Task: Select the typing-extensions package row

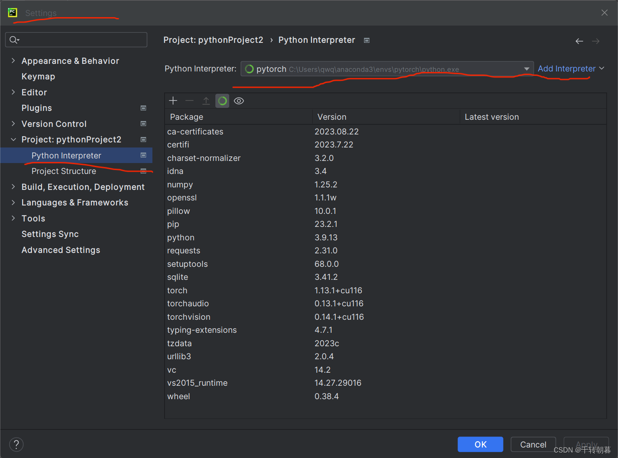Action: [385, 330]
